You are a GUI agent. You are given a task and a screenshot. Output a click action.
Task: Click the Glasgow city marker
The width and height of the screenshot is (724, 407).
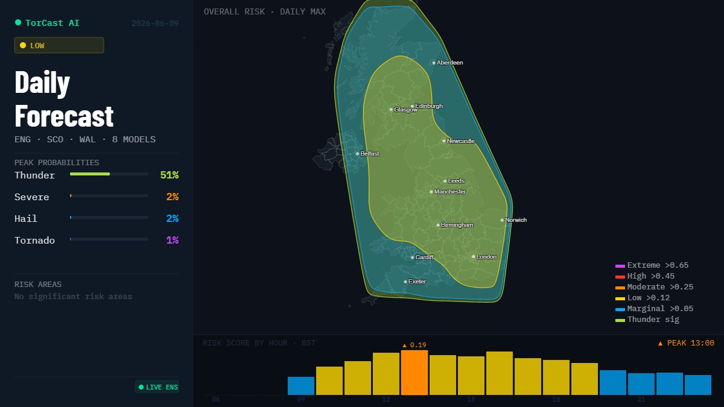[391, 110]
